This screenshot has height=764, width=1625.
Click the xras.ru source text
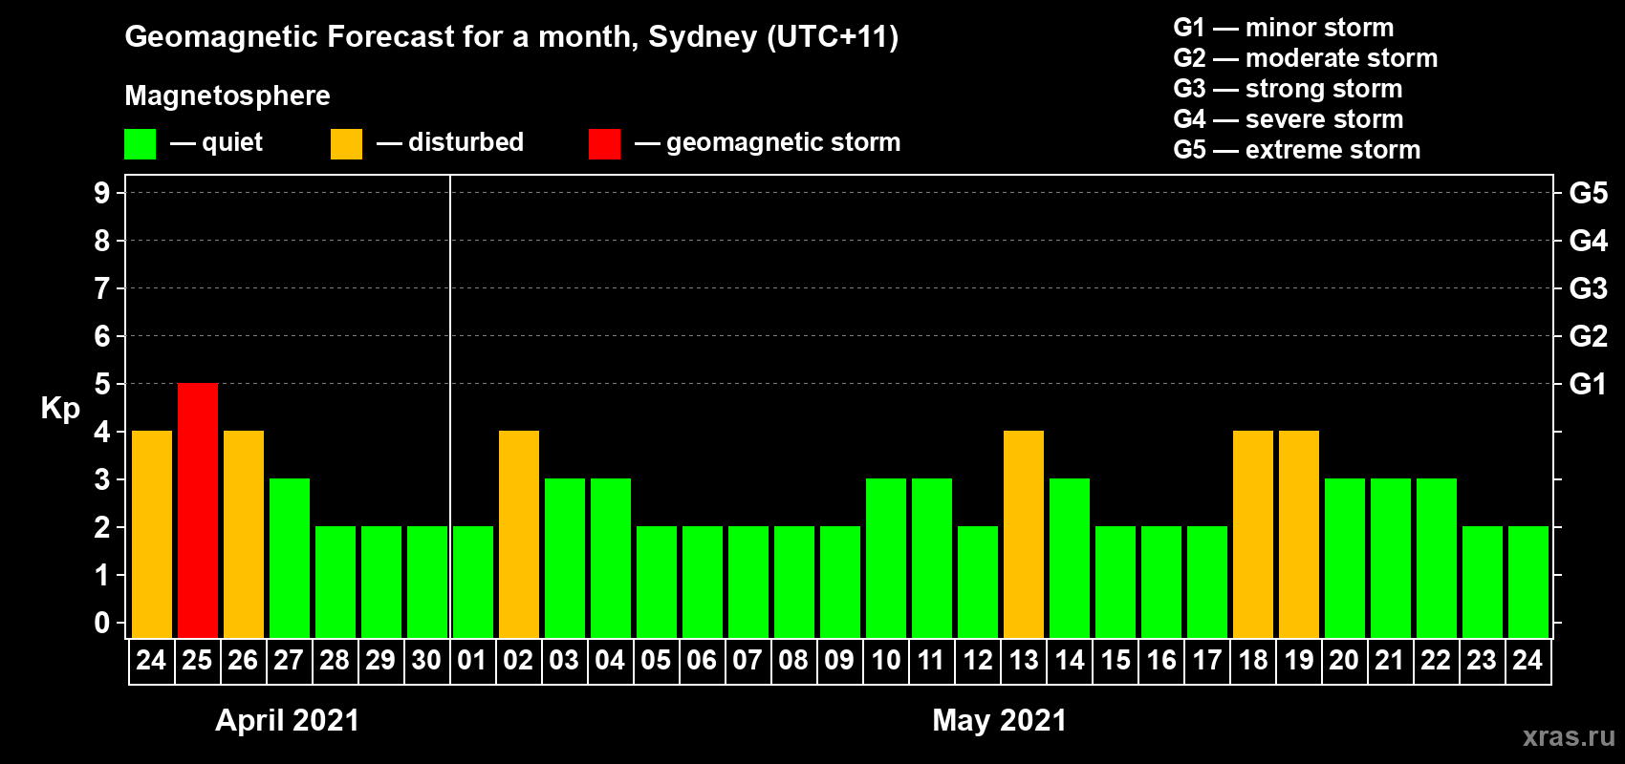[x=1569, y=736]
